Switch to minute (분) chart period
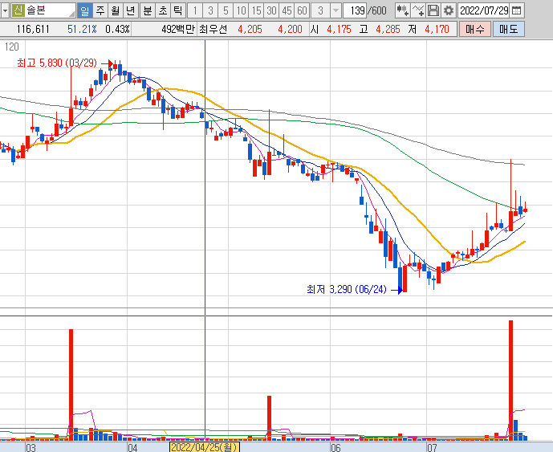The height and width of the screenshot is (452, 553). pos(148,10)
